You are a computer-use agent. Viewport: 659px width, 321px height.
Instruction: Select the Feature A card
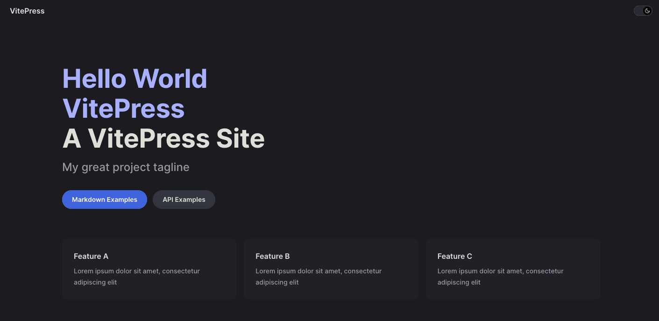click(x=149, y=269)
